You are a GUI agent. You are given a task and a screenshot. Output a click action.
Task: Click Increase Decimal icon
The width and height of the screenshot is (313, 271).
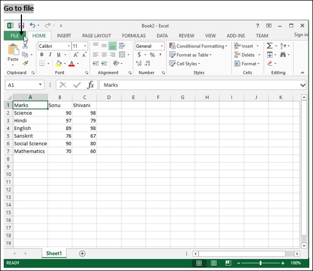(x=139, y=64)
